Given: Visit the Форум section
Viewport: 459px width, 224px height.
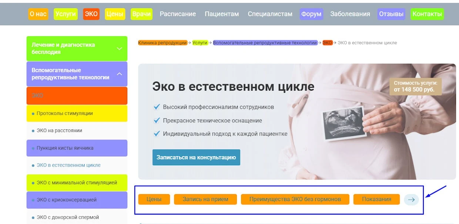Looking at the screenshot, I should pos(311,14).
